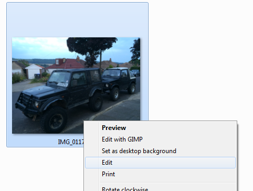This screenshot has width=253, height=191.
Task: Select Print from the context menu
Action: coord(160,174)
